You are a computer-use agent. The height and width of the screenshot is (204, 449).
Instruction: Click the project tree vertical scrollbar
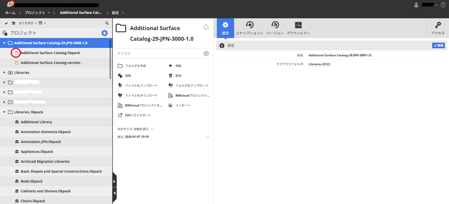(111, 59)
